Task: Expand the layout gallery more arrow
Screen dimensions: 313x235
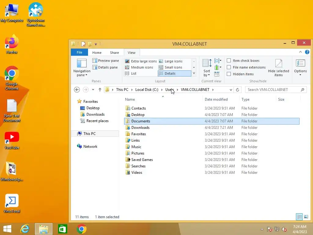Action: 194,73
